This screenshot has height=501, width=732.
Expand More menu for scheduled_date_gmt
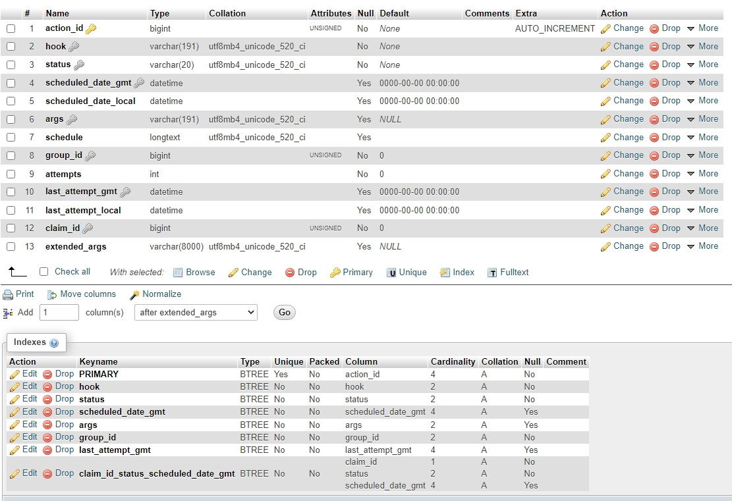(x=703, y=83)
